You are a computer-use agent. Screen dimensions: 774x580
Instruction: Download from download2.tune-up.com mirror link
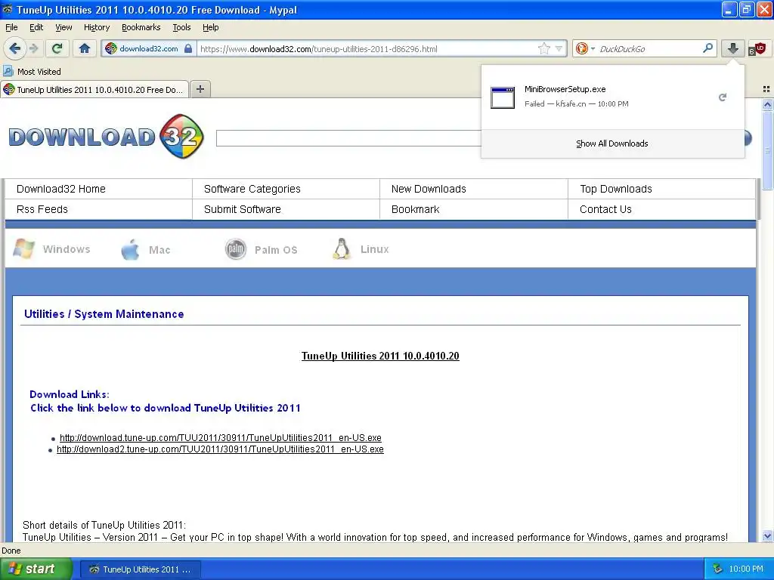click(x=220, y=449)
